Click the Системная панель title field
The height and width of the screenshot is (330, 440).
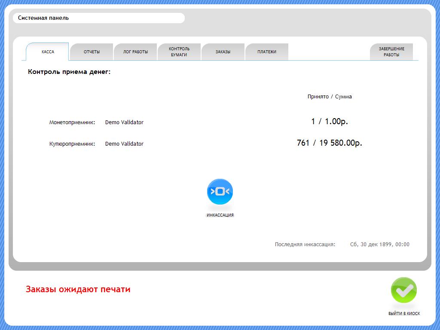pos(99,18)
